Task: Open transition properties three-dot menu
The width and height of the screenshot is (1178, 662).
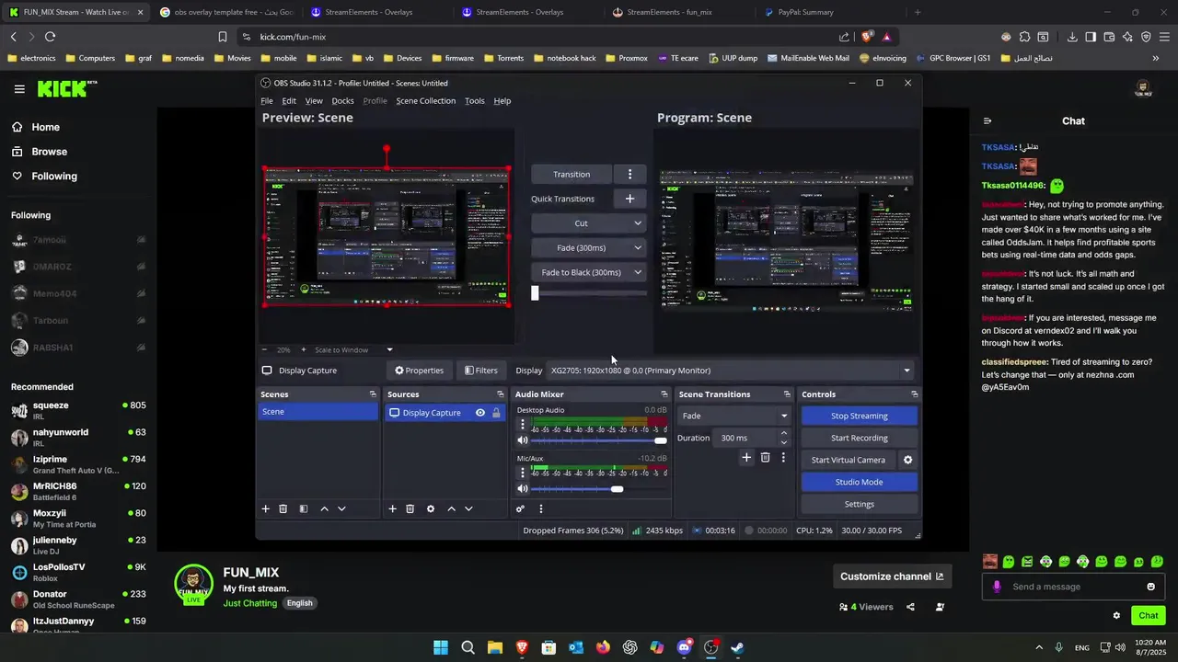Action: tap(783, 457)
